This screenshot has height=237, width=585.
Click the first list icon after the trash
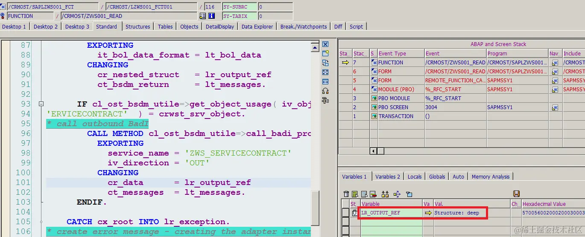[355, 194]
